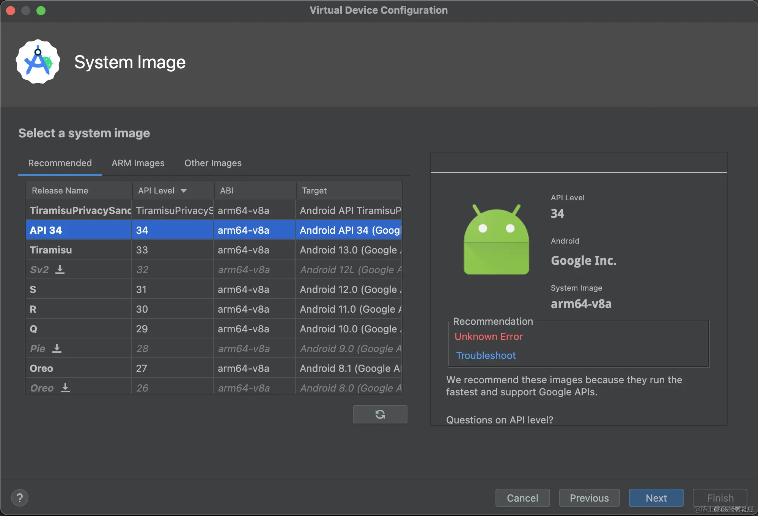Viewport: 758px width, 516px height.
Task: Open the help question mark
Action: pos(20,498)
